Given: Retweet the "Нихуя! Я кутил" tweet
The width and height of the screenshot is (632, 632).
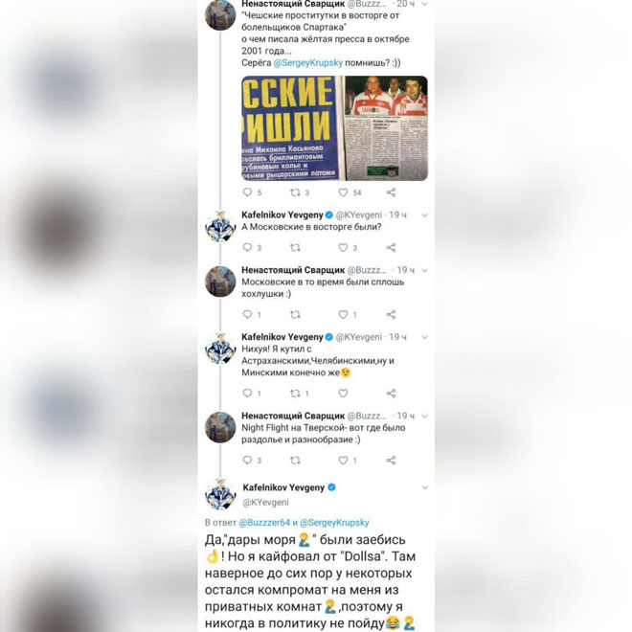Looking at the screenshot, I should point(296,393).
